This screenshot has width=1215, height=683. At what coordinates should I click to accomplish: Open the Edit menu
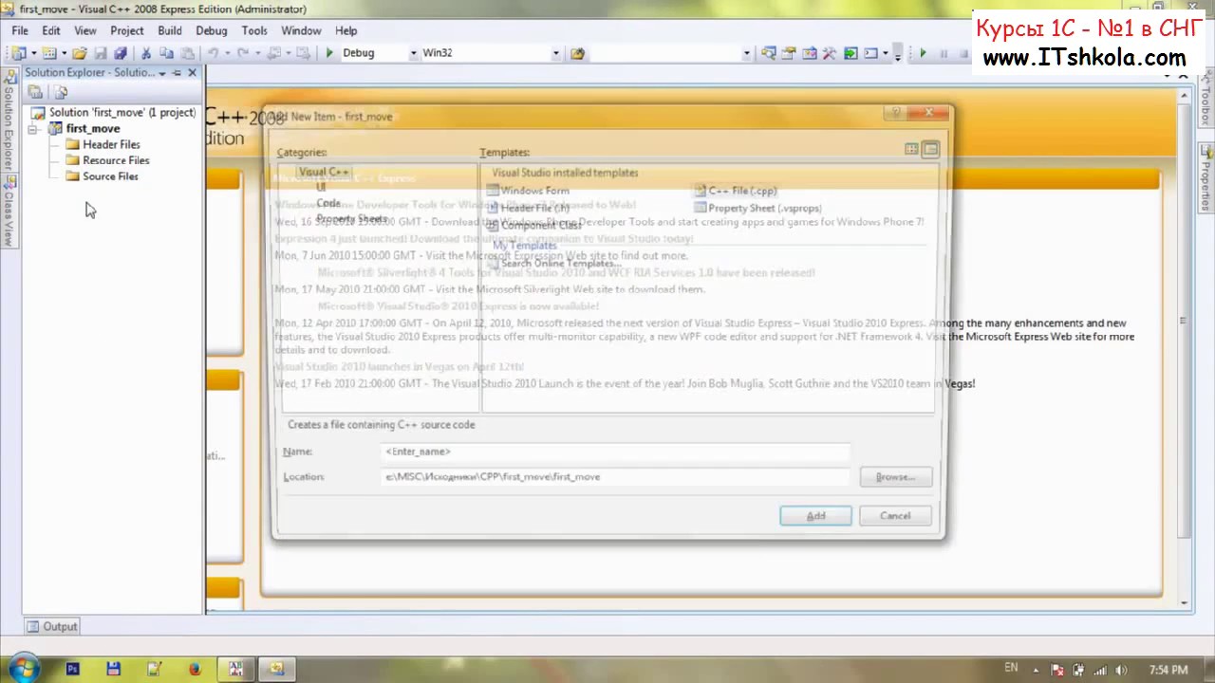[50, 30]
